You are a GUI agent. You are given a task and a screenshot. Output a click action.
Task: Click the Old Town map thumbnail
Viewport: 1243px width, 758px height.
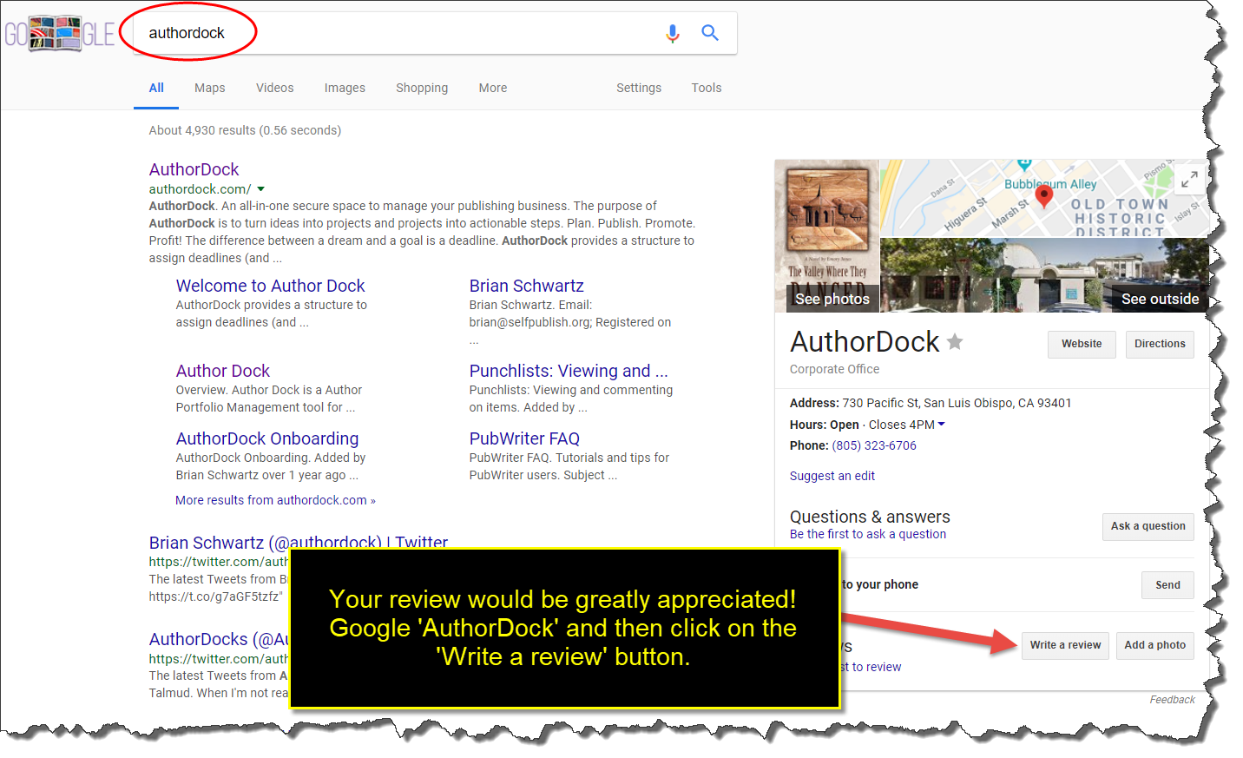(1044, 198)
